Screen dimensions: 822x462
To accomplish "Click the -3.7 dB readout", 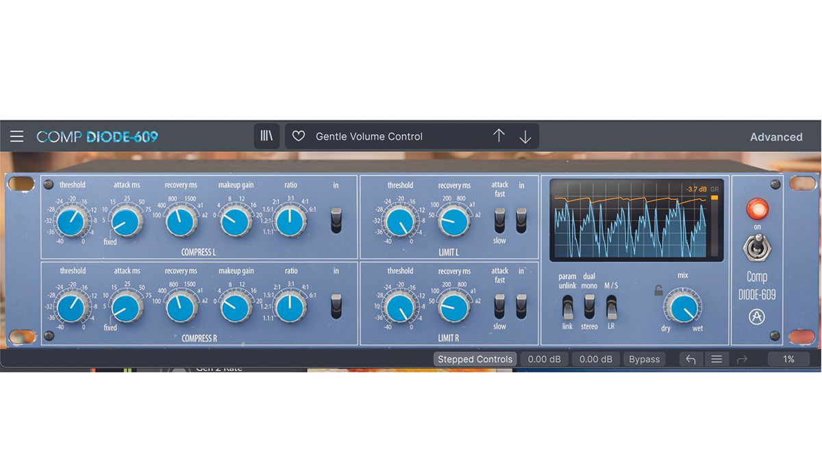I will [x=695, y=189].
